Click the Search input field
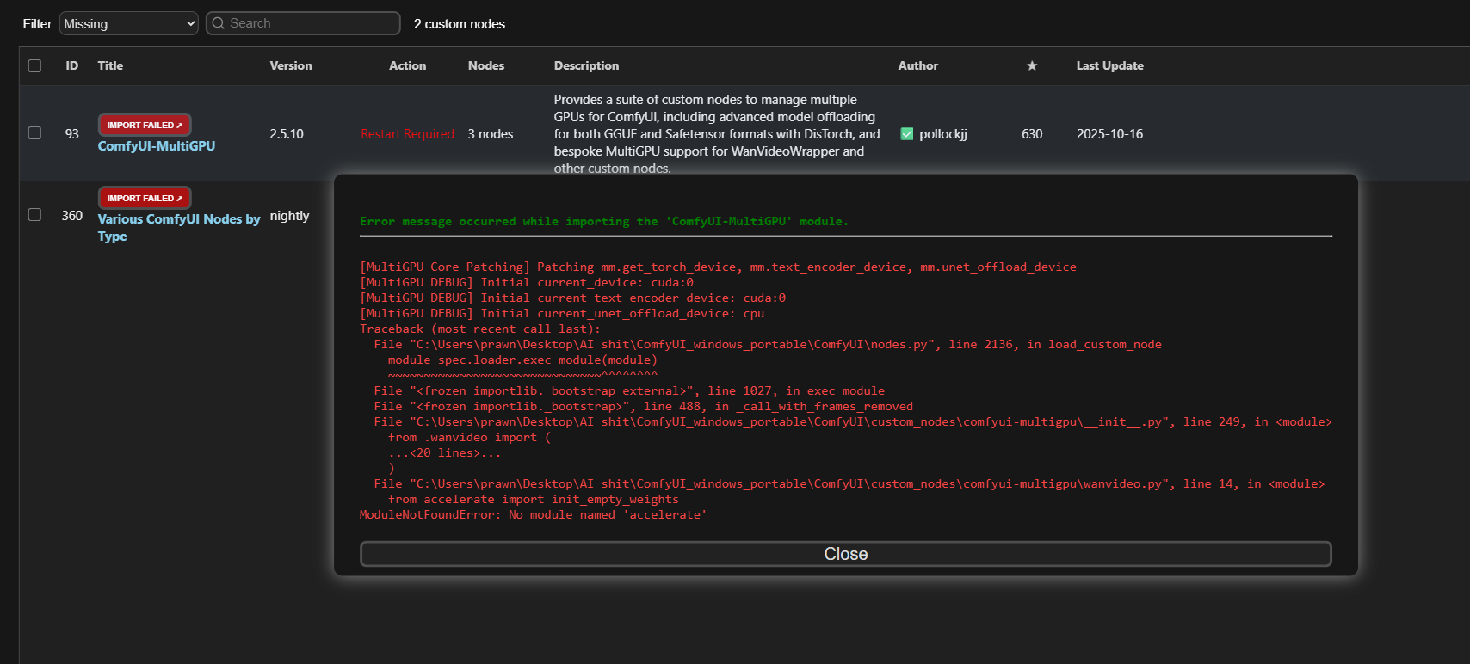The height and width of the screenshot is (664, 1470). coord(303,23)
